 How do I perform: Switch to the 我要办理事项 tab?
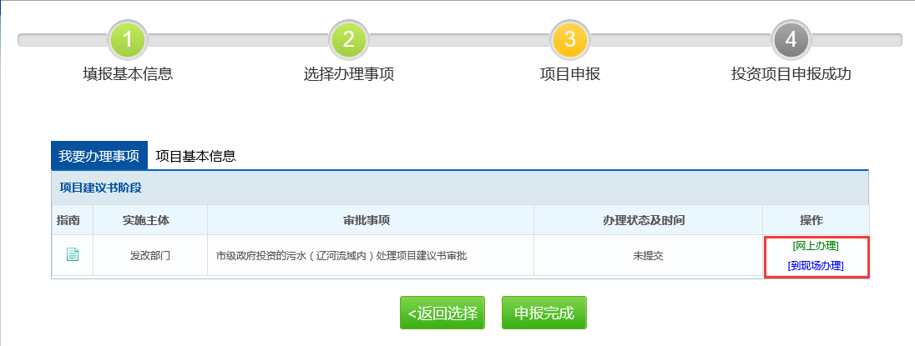(99, 156)
